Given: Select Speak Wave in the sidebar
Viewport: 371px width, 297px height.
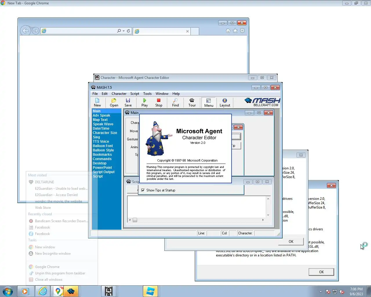Looking at the screenshot, I should tap(103, 124).
